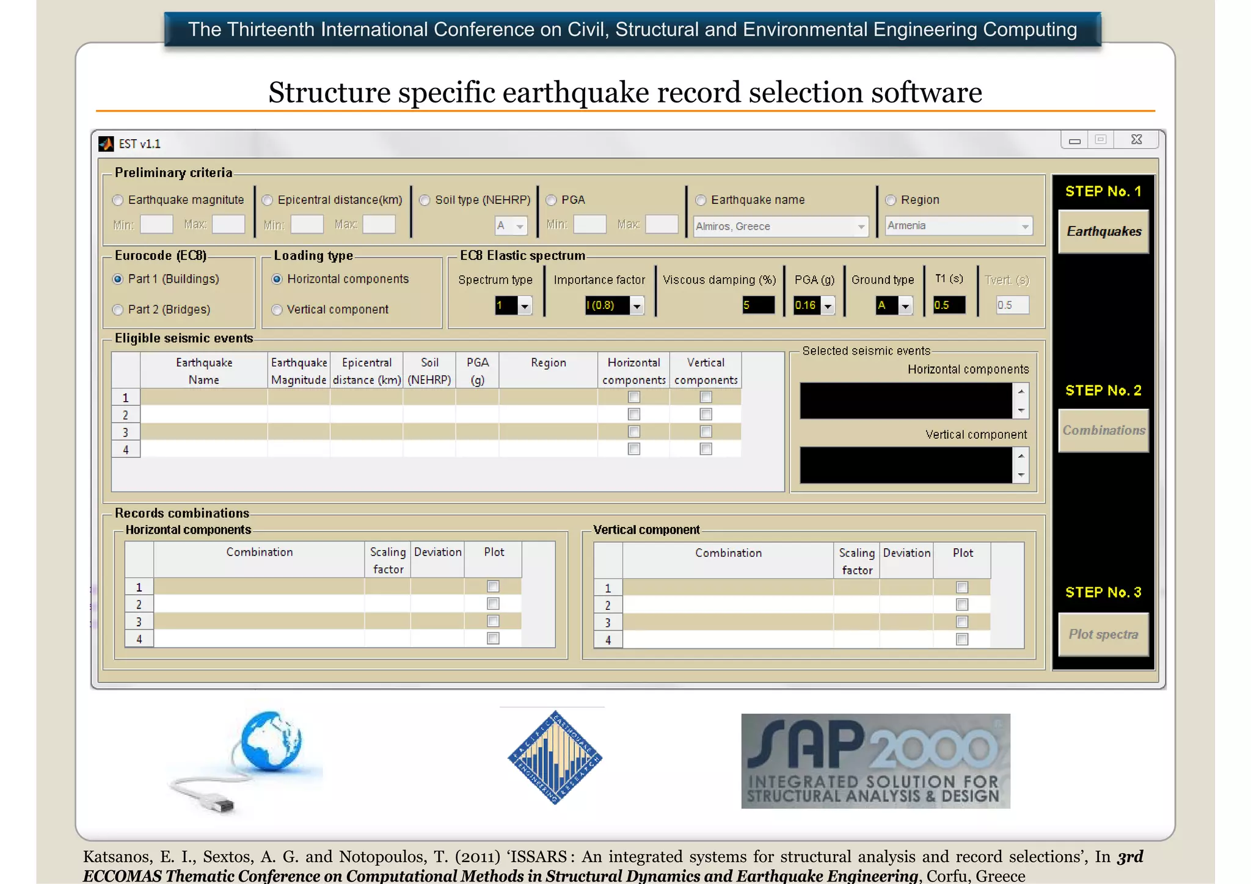Click the globe with USB cable image

pyautogui.click(x=246, y=762)
